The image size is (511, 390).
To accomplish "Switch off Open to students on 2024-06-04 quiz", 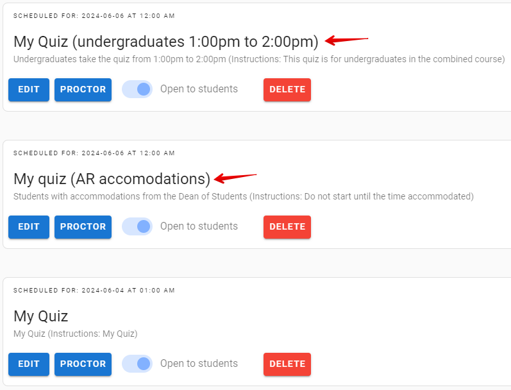I will (138, 364).
